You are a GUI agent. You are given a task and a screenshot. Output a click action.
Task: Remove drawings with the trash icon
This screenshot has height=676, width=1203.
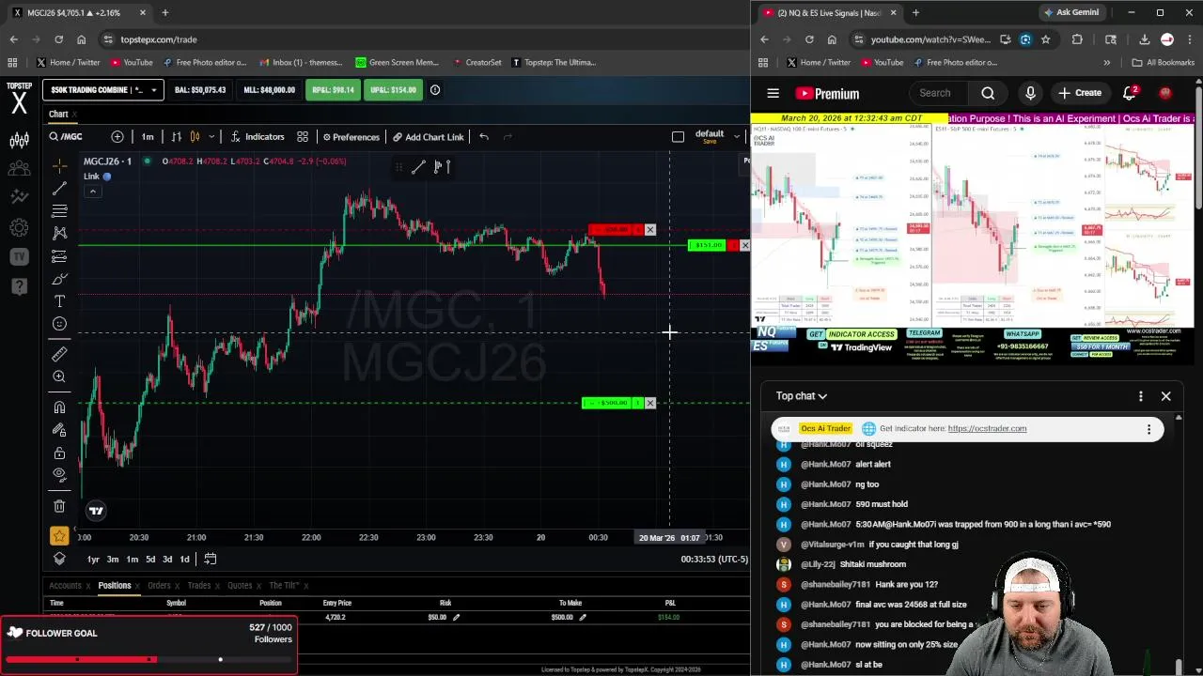59,506
